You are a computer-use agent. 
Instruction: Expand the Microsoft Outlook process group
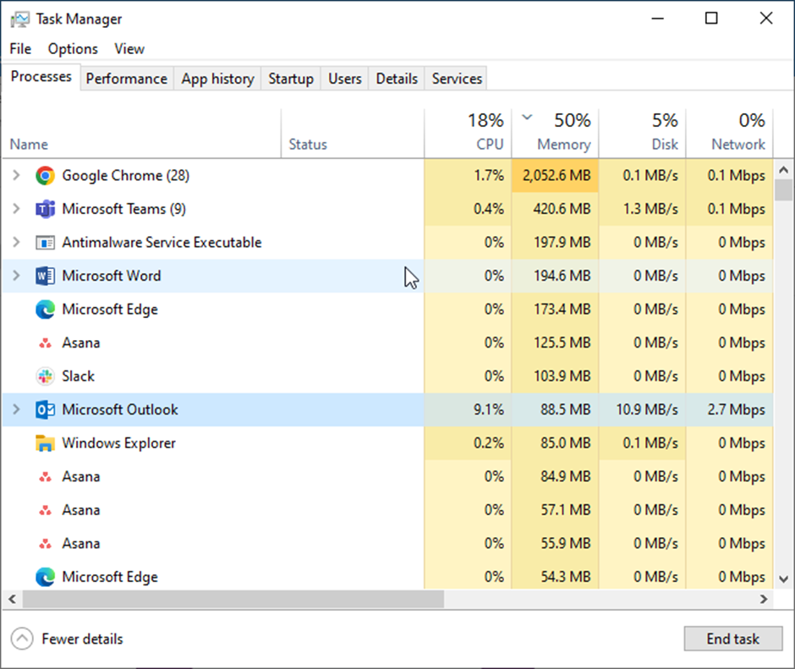pyautogui.click(x=16, y=410)
